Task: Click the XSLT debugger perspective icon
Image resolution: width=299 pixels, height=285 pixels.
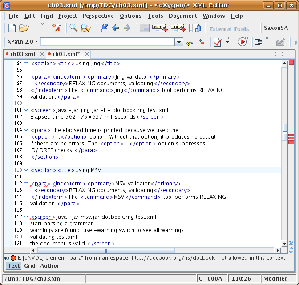Action: [160, 28]
